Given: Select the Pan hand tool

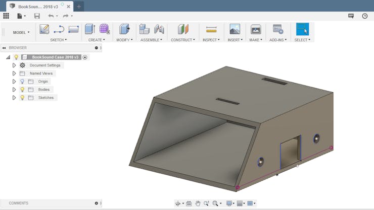Looking at the screenshot, I should pyautogui.click(x=198, y=203).
